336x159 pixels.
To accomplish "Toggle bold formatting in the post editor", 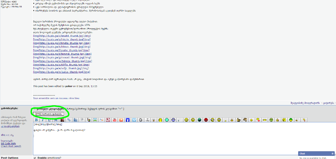I will coord(36,120).
